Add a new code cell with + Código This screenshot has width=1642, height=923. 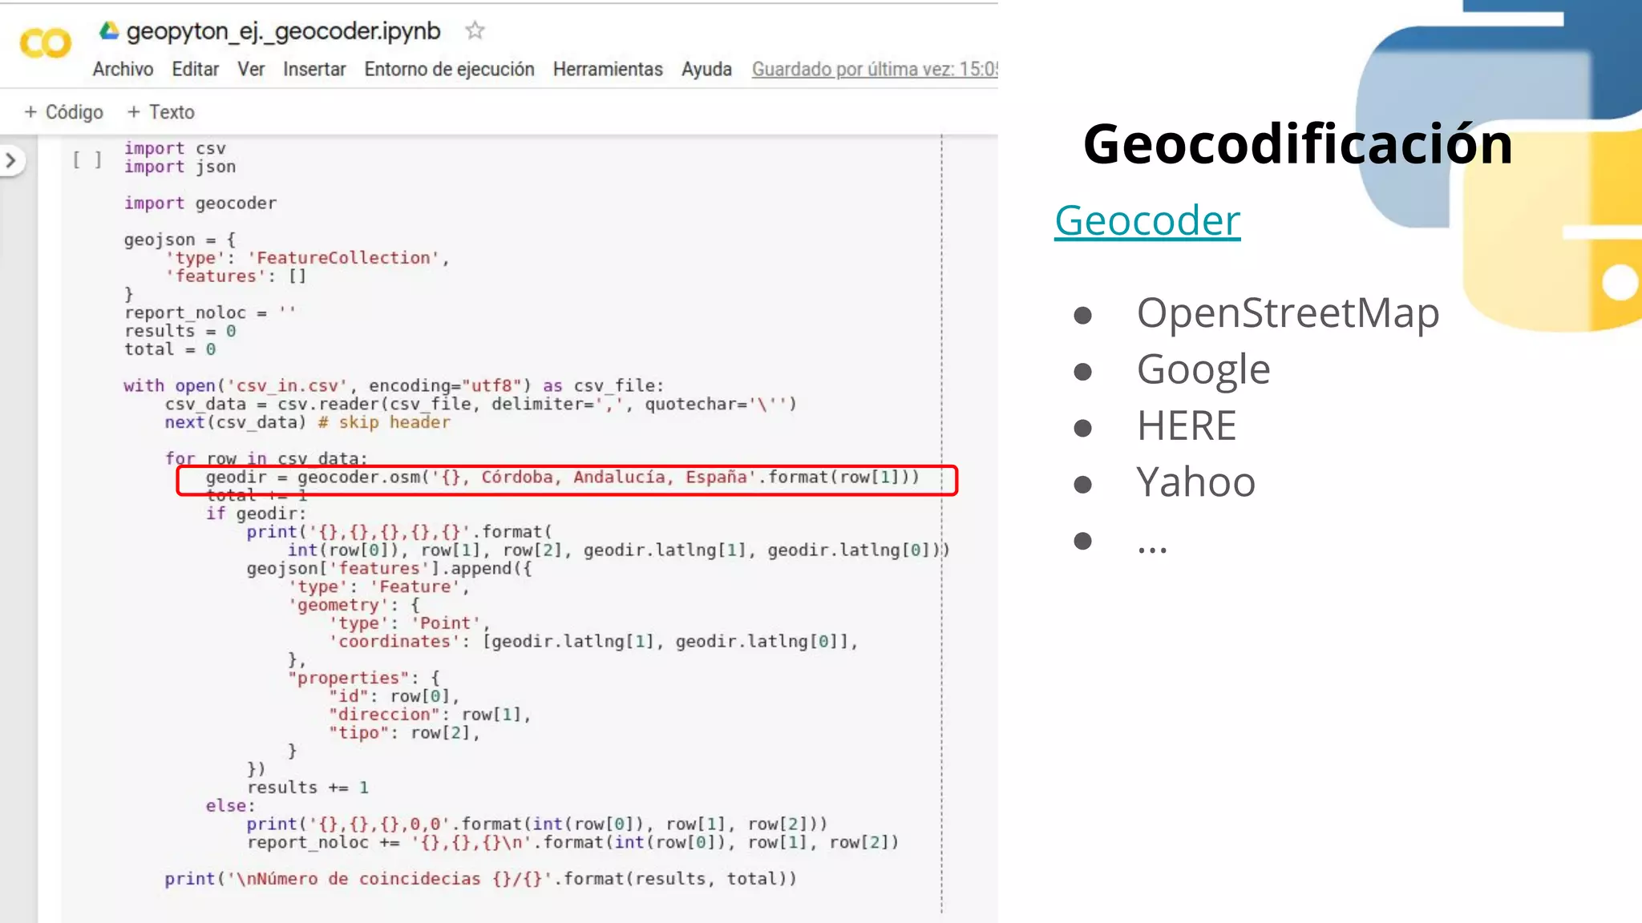coord(64,112)
